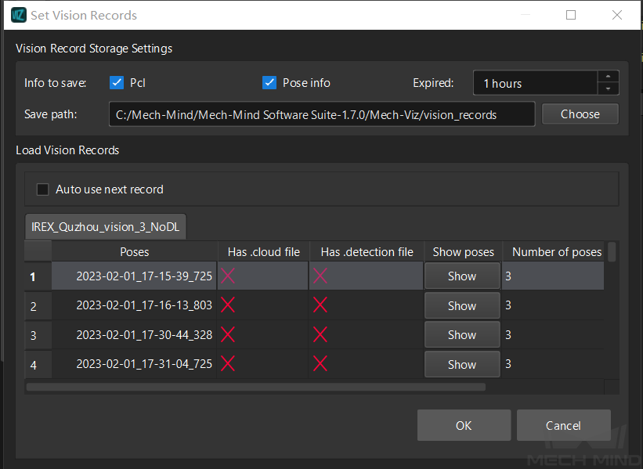This screenshot has height=469, width=643.
Task: Click detection file red X for record 17-16-13_803
Action: coord(320,305)
